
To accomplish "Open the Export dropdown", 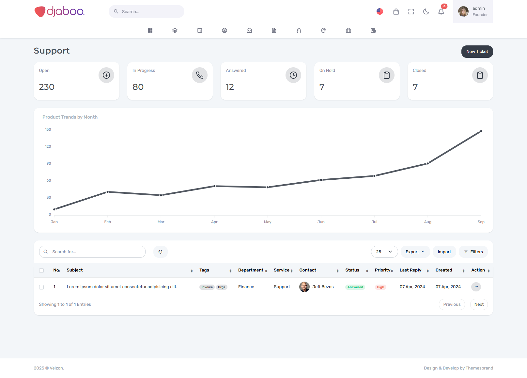I will [415, 252].
